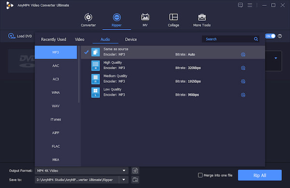This screenshot has width=290, height=188.
Task: Click the feedback chat icon in title bar
Action: 240,5
